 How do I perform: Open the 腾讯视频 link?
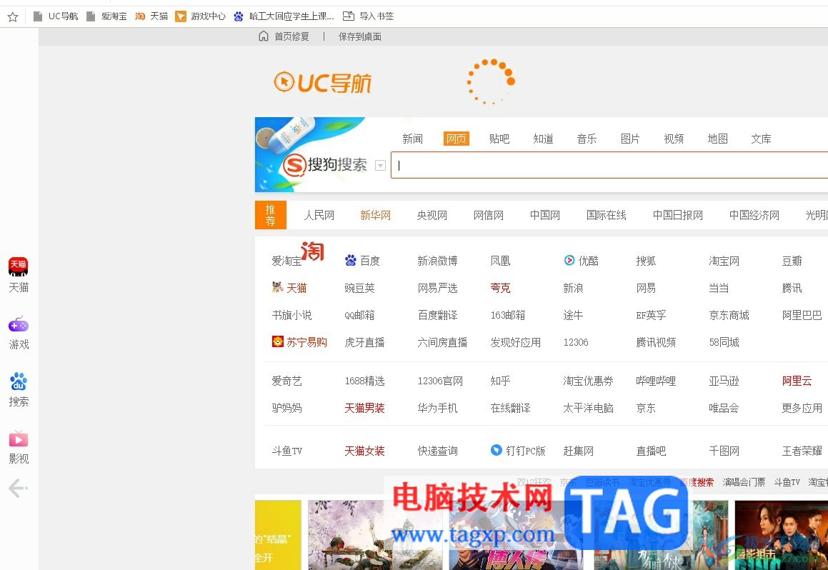tap(656, 343)
